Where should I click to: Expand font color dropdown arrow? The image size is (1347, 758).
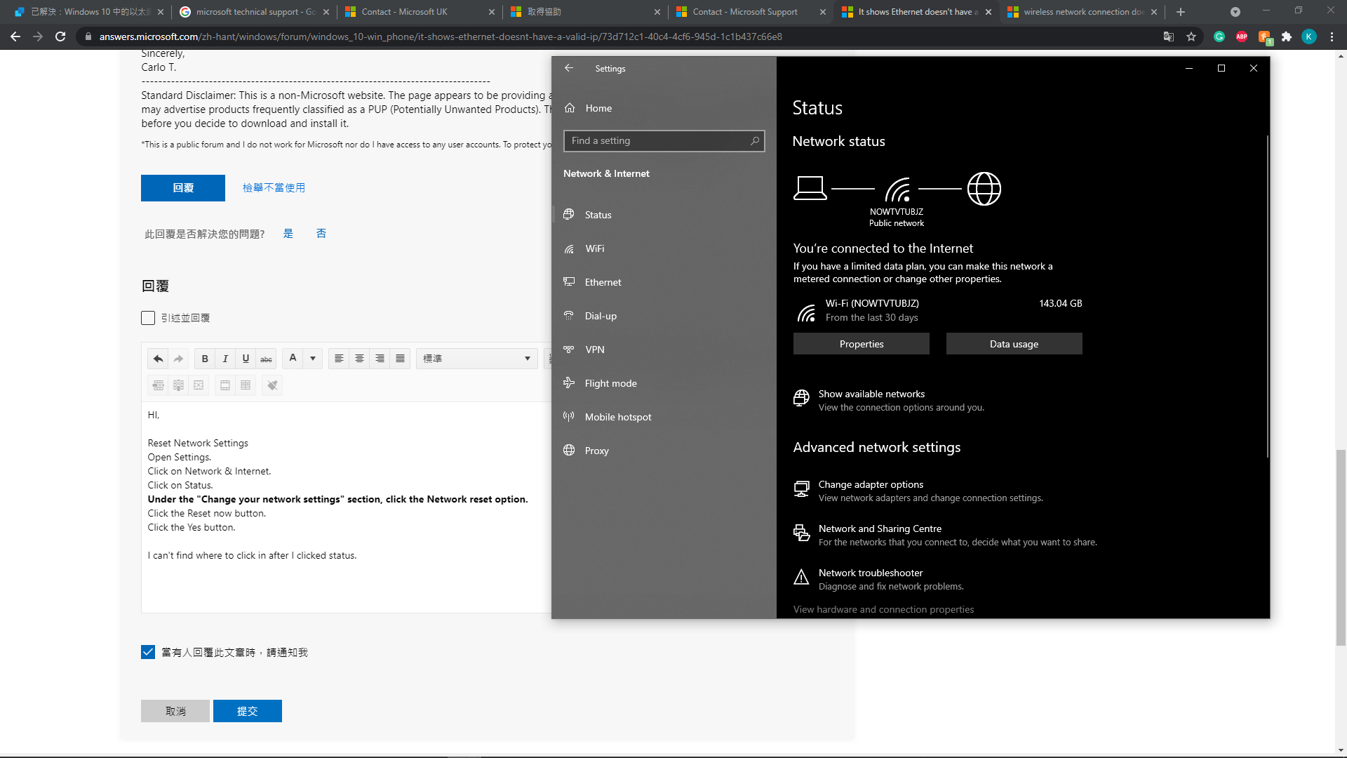(x=313, y=359)
